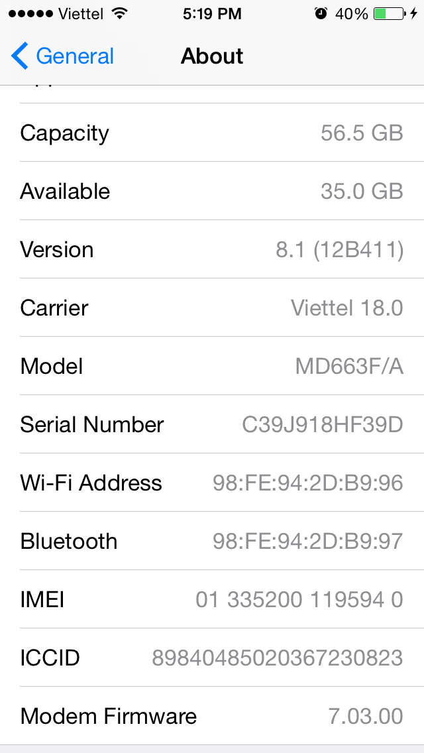This screenshot has width=424, height=753.
Task: Tap the cellular signal strength dots
Action: tap(30, 13)
